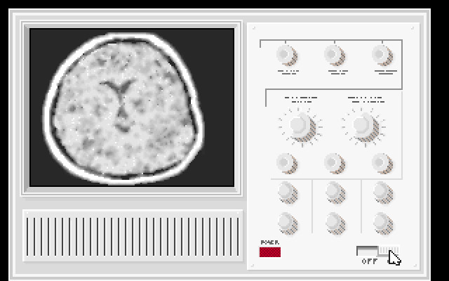The width and height of the screenshot is (449, 281).
Task: Turn the large left dial with tick marks
Action: coord(298,125)
